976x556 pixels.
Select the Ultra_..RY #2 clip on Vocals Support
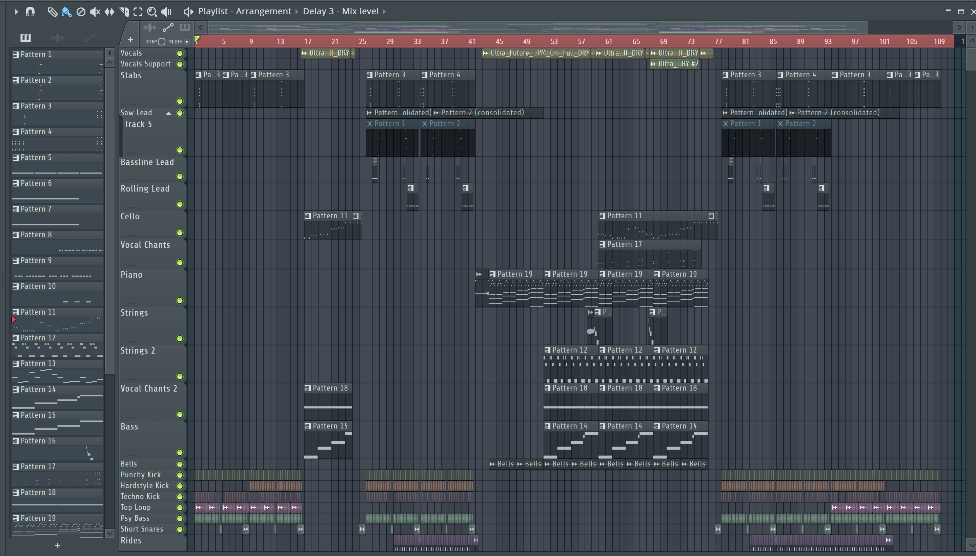[x=674, y=64]
